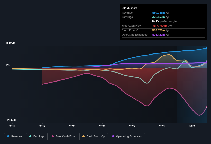Select the 2019 x-axis year label

coord(42,126)
